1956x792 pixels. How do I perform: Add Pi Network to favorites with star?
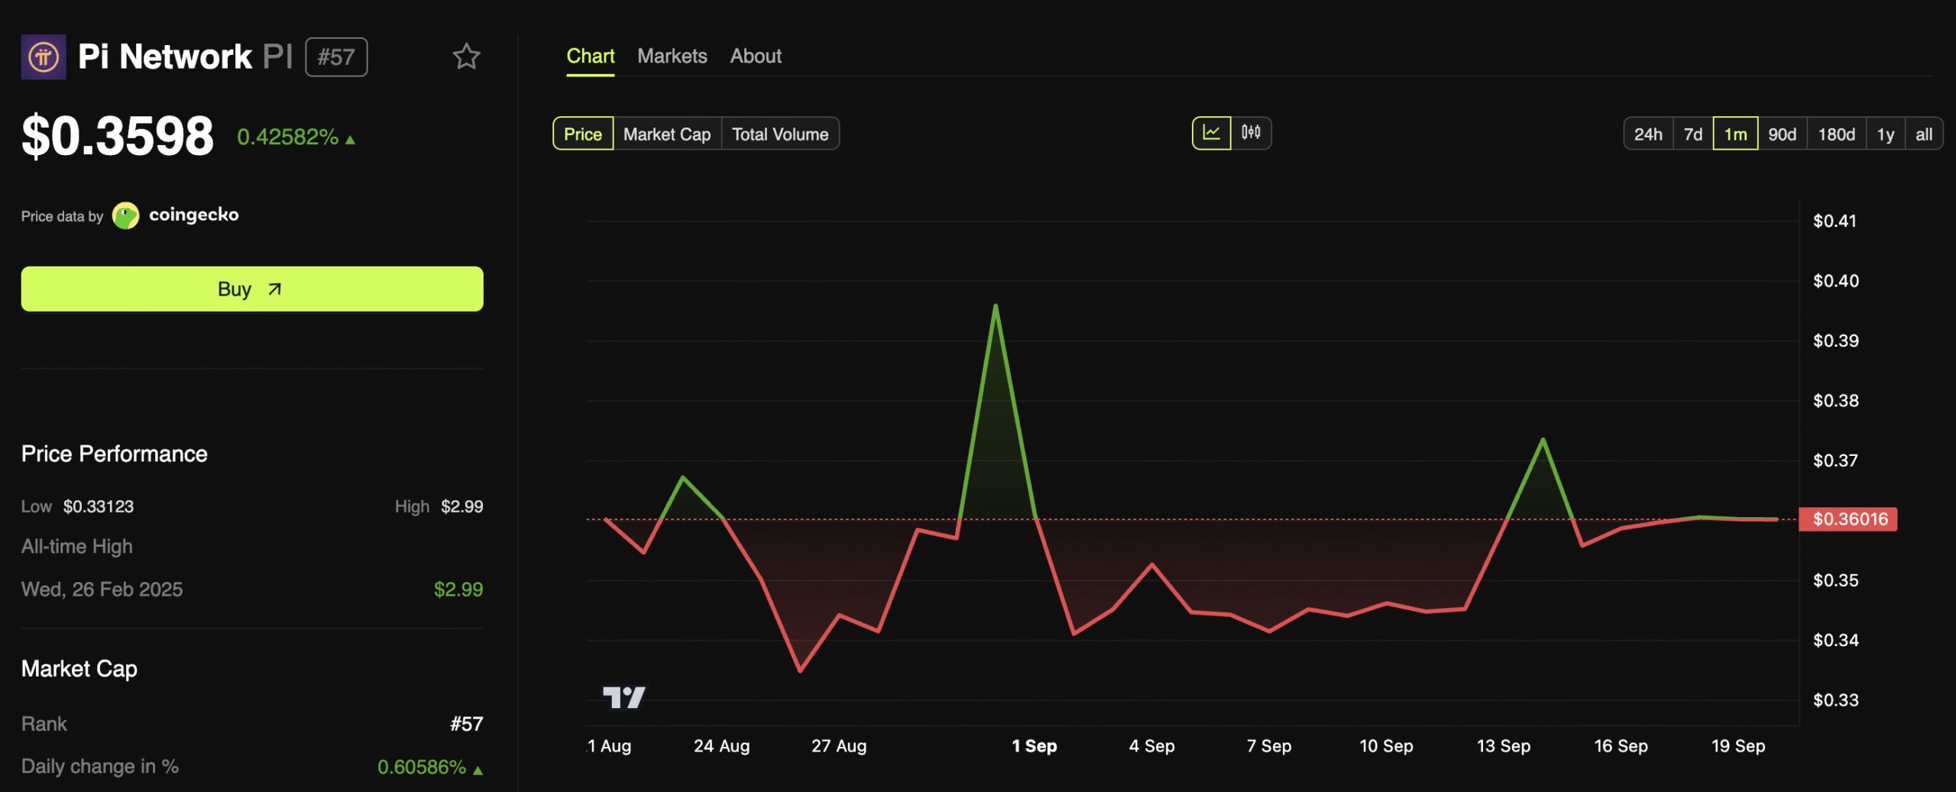tap(466, 57)
